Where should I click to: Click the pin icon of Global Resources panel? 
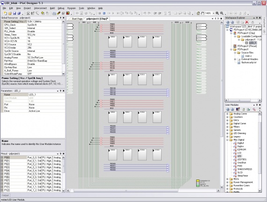point(60,18)
